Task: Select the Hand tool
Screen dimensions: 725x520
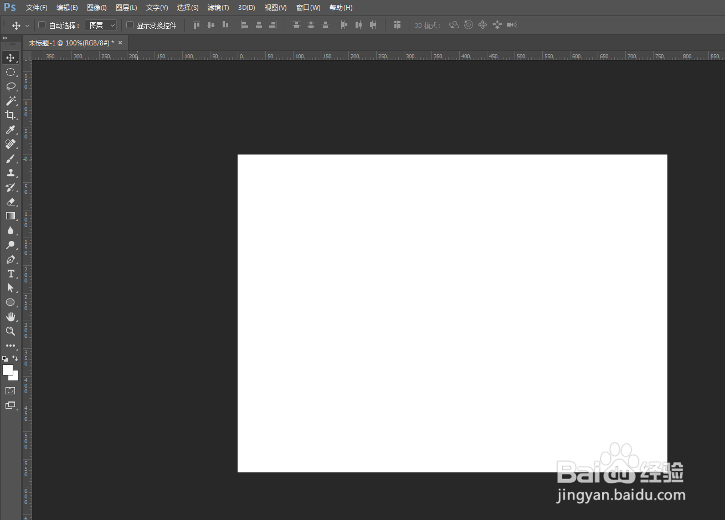Action: 11,317
